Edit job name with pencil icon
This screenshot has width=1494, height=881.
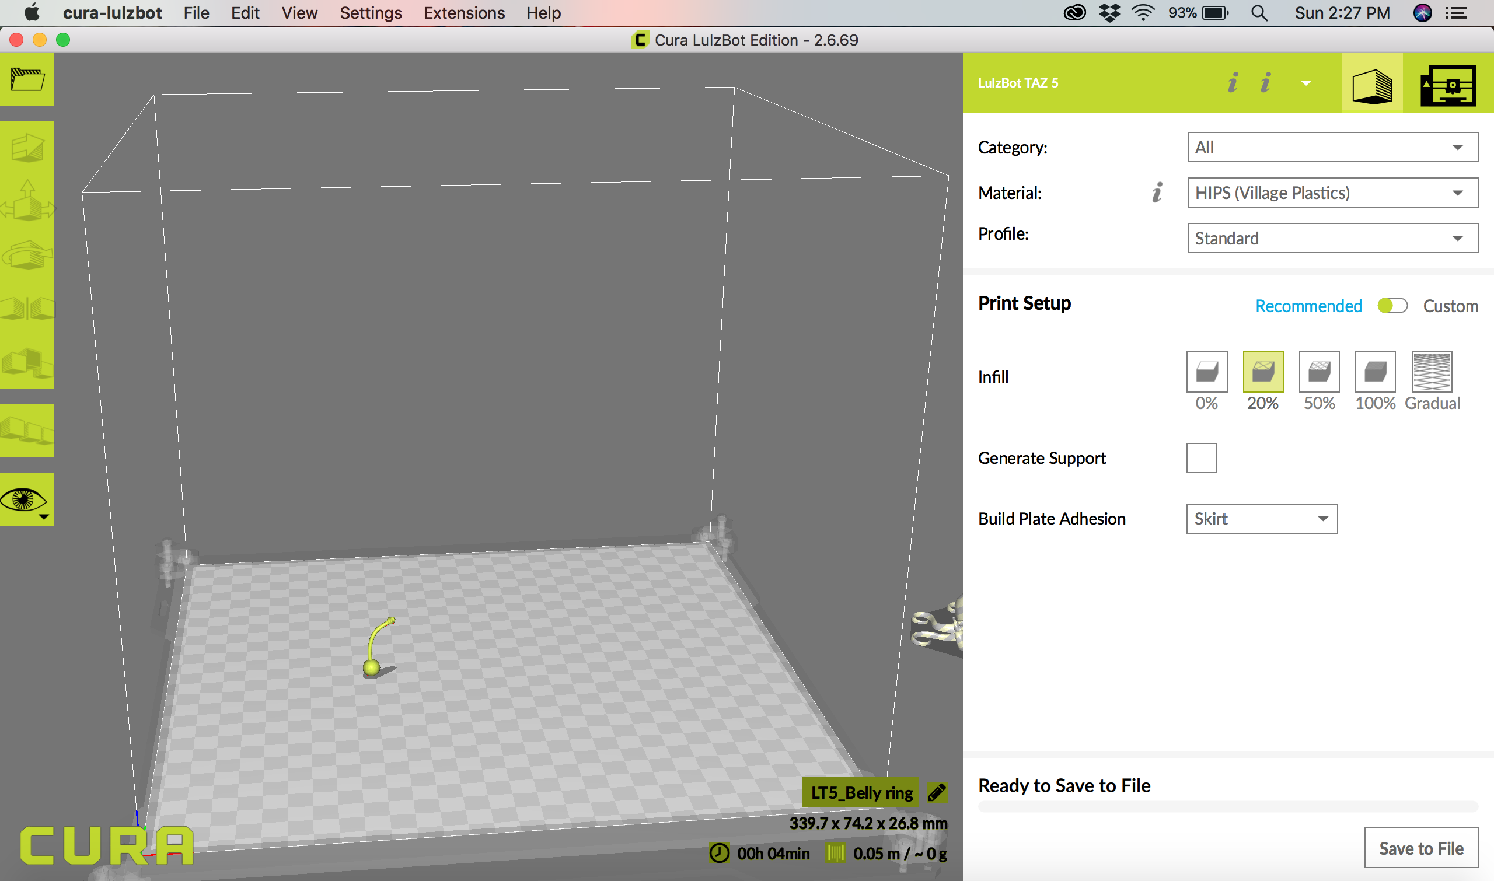[937, 792]
